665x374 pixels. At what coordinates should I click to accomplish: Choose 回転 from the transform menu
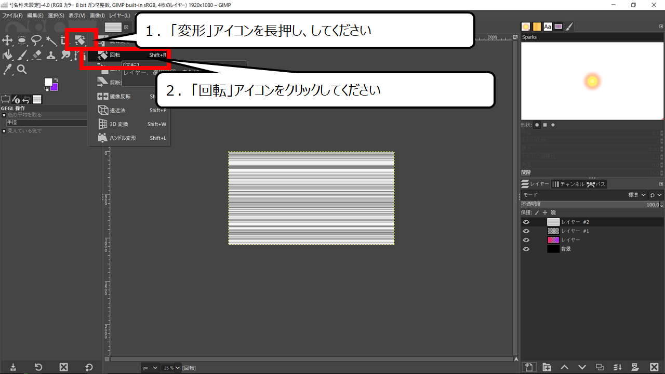[129, 55]
